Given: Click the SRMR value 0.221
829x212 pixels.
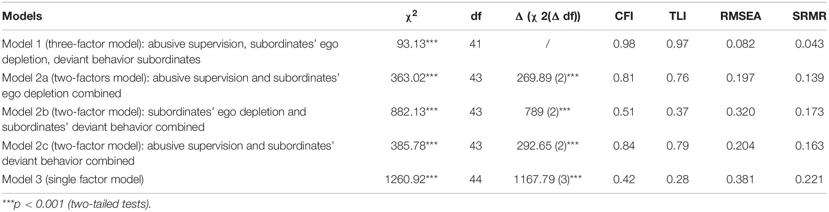Looking at the screenshot, I should click(809, 179).
